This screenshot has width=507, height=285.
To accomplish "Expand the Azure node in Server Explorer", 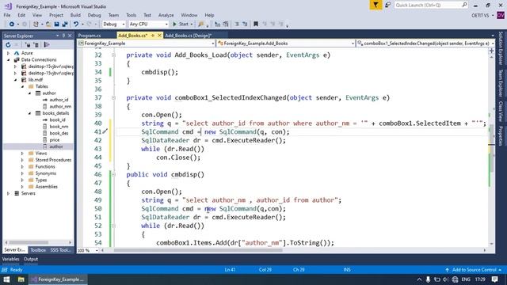I will point(9,53).
